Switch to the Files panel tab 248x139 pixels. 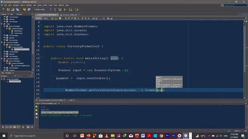click(11, 14)
